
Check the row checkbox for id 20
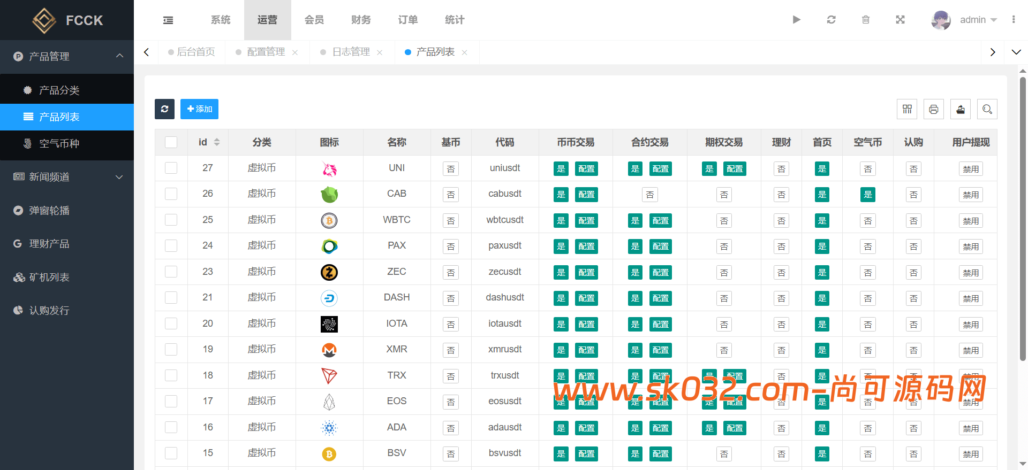(171, 323)
